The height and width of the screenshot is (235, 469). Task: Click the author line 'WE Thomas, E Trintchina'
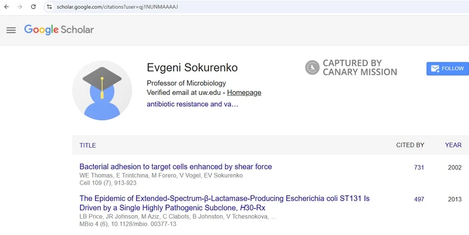161,175
